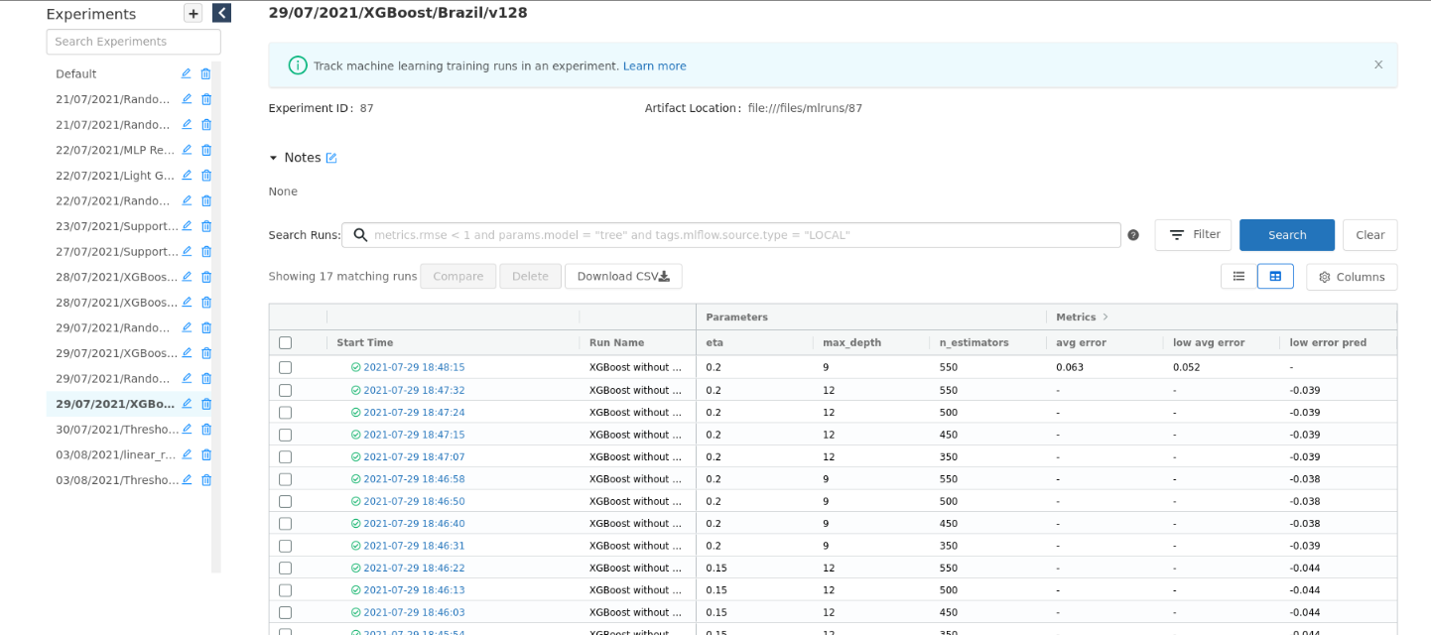The width and height of the screenshot is (1431, 635).
Task: Select the checkbox for the 18:47:32 run
Action: (286, 390)
